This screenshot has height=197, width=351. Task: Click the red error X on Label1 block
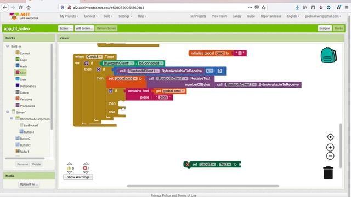click(x=188, y=164)
